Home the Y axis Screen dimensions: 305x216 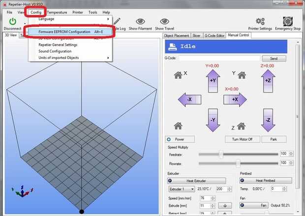[x=242, y=75]
